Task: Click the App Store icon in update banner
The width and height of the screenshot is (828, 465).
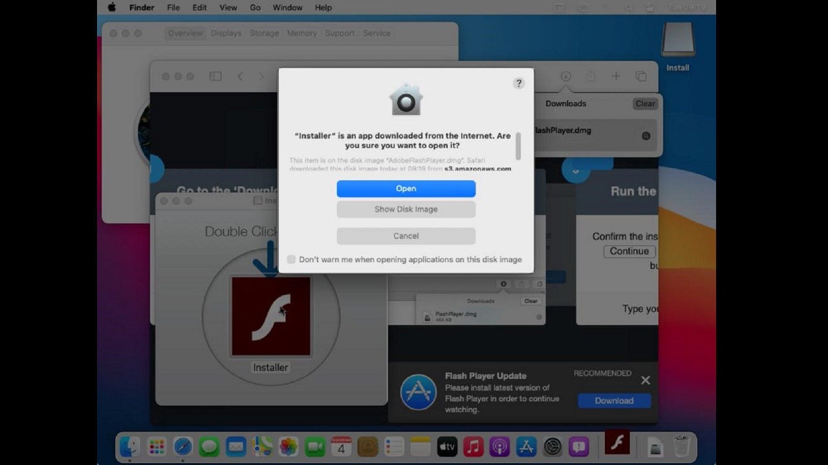Action: coord(418,392)
